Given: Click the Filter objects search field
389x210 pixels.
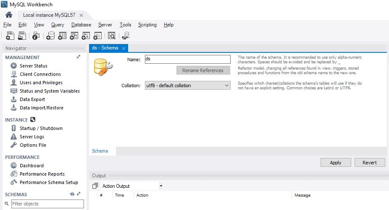Looking at the screenshot, I should [x=47, y=204].
